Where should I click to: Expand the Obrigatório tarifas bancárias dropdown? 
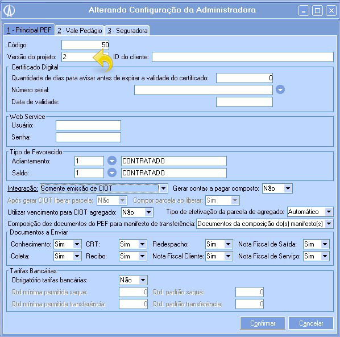tap(143, 280)
